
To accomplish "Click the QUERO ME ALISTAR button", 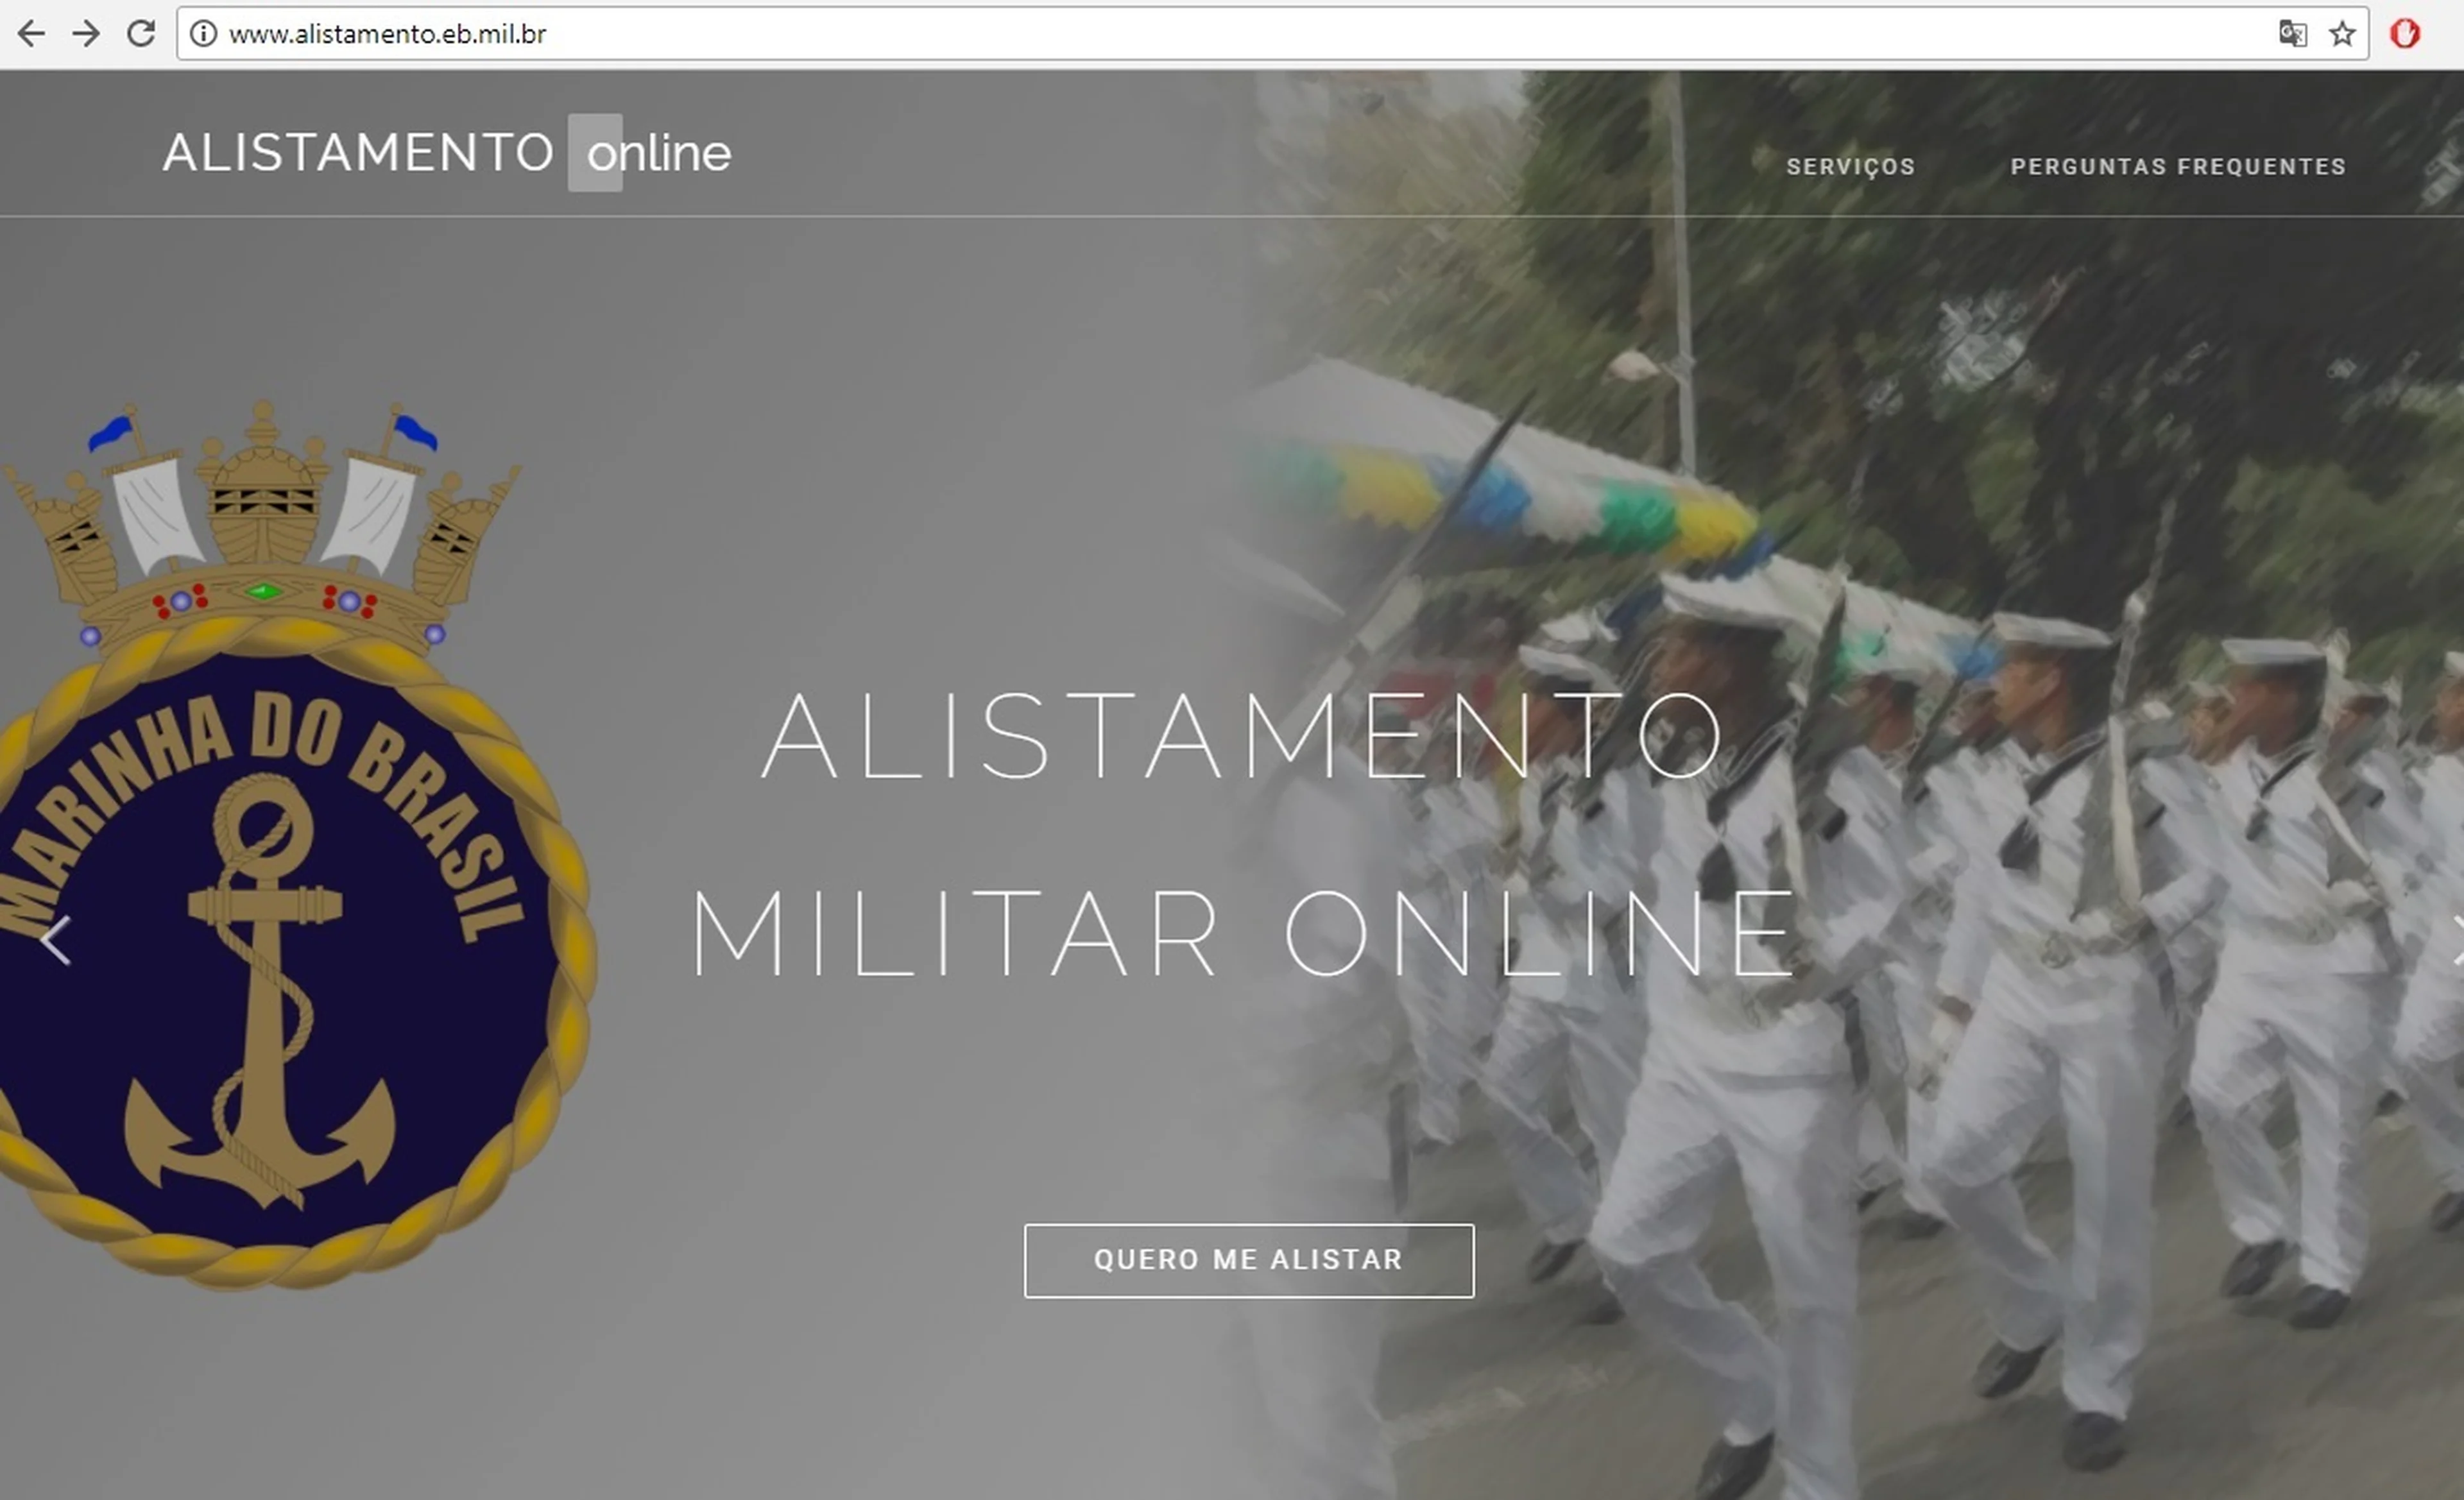I will [x=1249, y=1260].
